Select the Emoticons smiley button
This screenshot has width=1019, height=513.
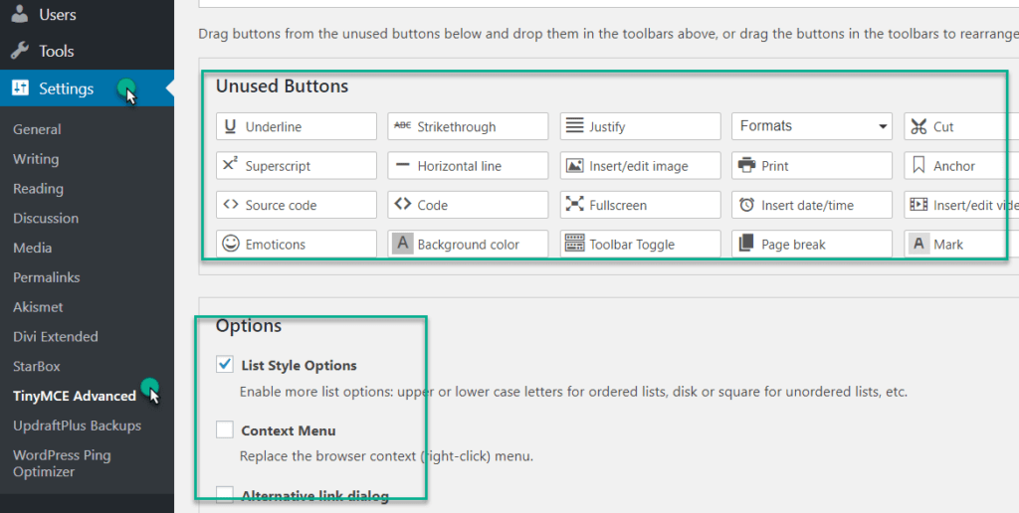[x=297, y=244]
